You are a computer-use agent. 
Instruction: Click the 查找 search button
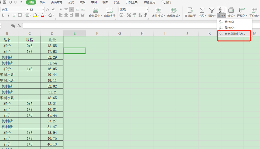[166, 2]
